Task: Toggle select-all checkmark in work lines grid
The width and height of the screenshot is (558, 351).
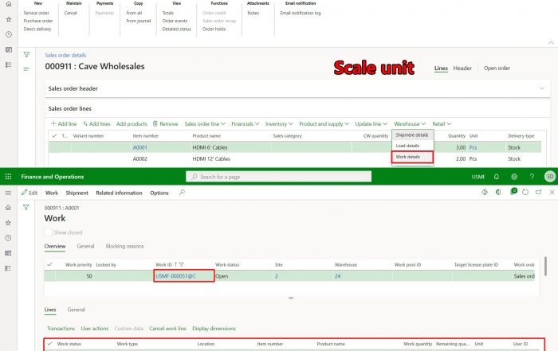Action: [49, 344]
